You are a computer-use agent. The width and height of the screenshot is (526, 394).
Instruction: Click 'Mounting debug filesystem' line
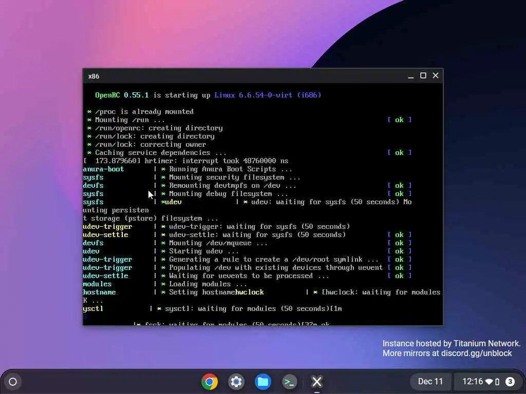point(229,193)
